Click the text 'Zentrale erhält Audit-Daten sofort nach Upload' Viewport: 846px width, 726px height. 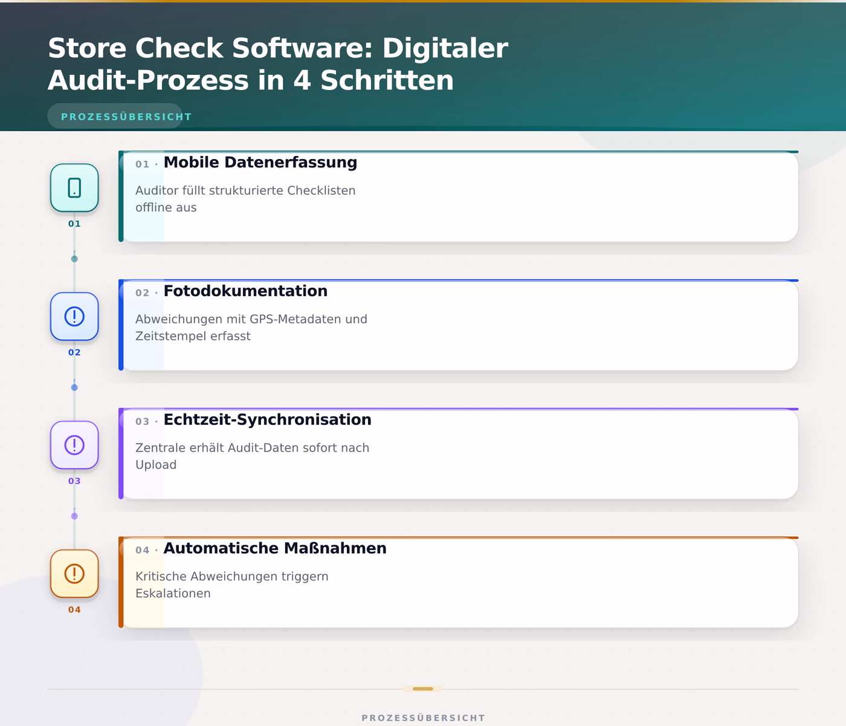point(252,456)
